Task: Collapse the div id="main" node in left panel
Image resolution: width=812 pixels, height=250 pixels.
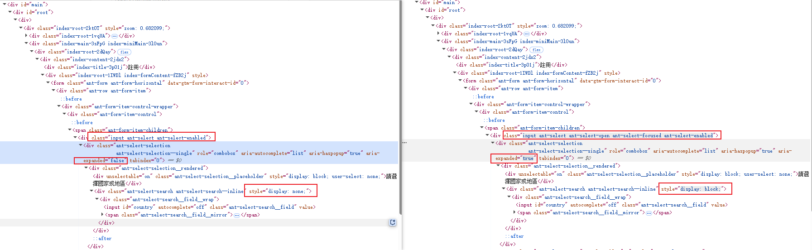Action: pos(5,5)
